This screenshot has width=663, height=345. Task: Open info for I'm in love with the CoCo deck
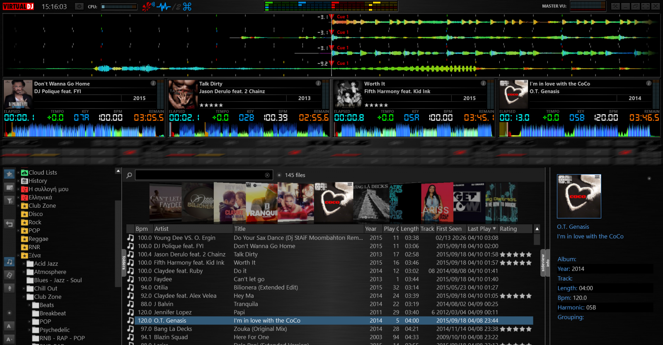click(x=648, y=83)
